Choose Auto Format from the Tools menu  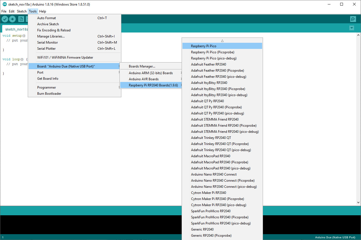point(74,18)
